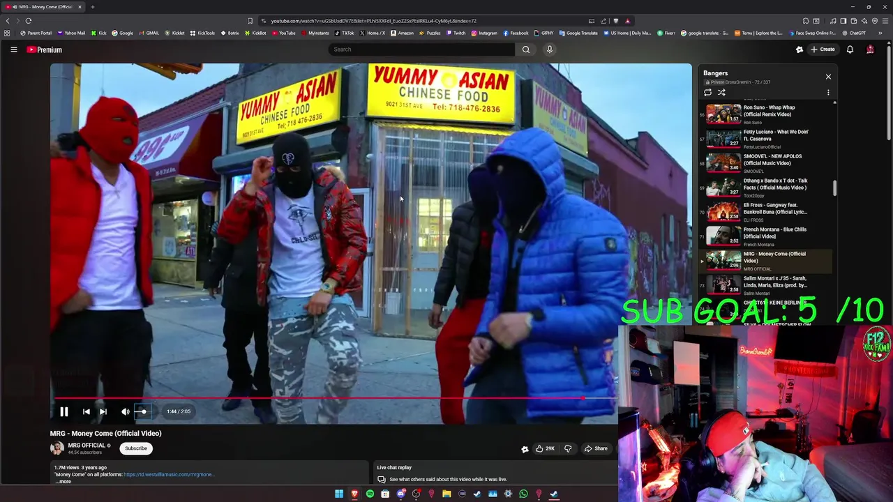
Task: Grab the playlist panel scrollbar thumb
Action: pos(834,188)
